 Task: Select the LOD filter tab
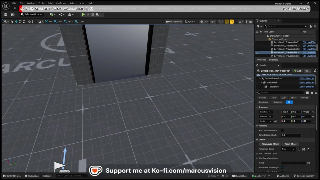[283, 98]
